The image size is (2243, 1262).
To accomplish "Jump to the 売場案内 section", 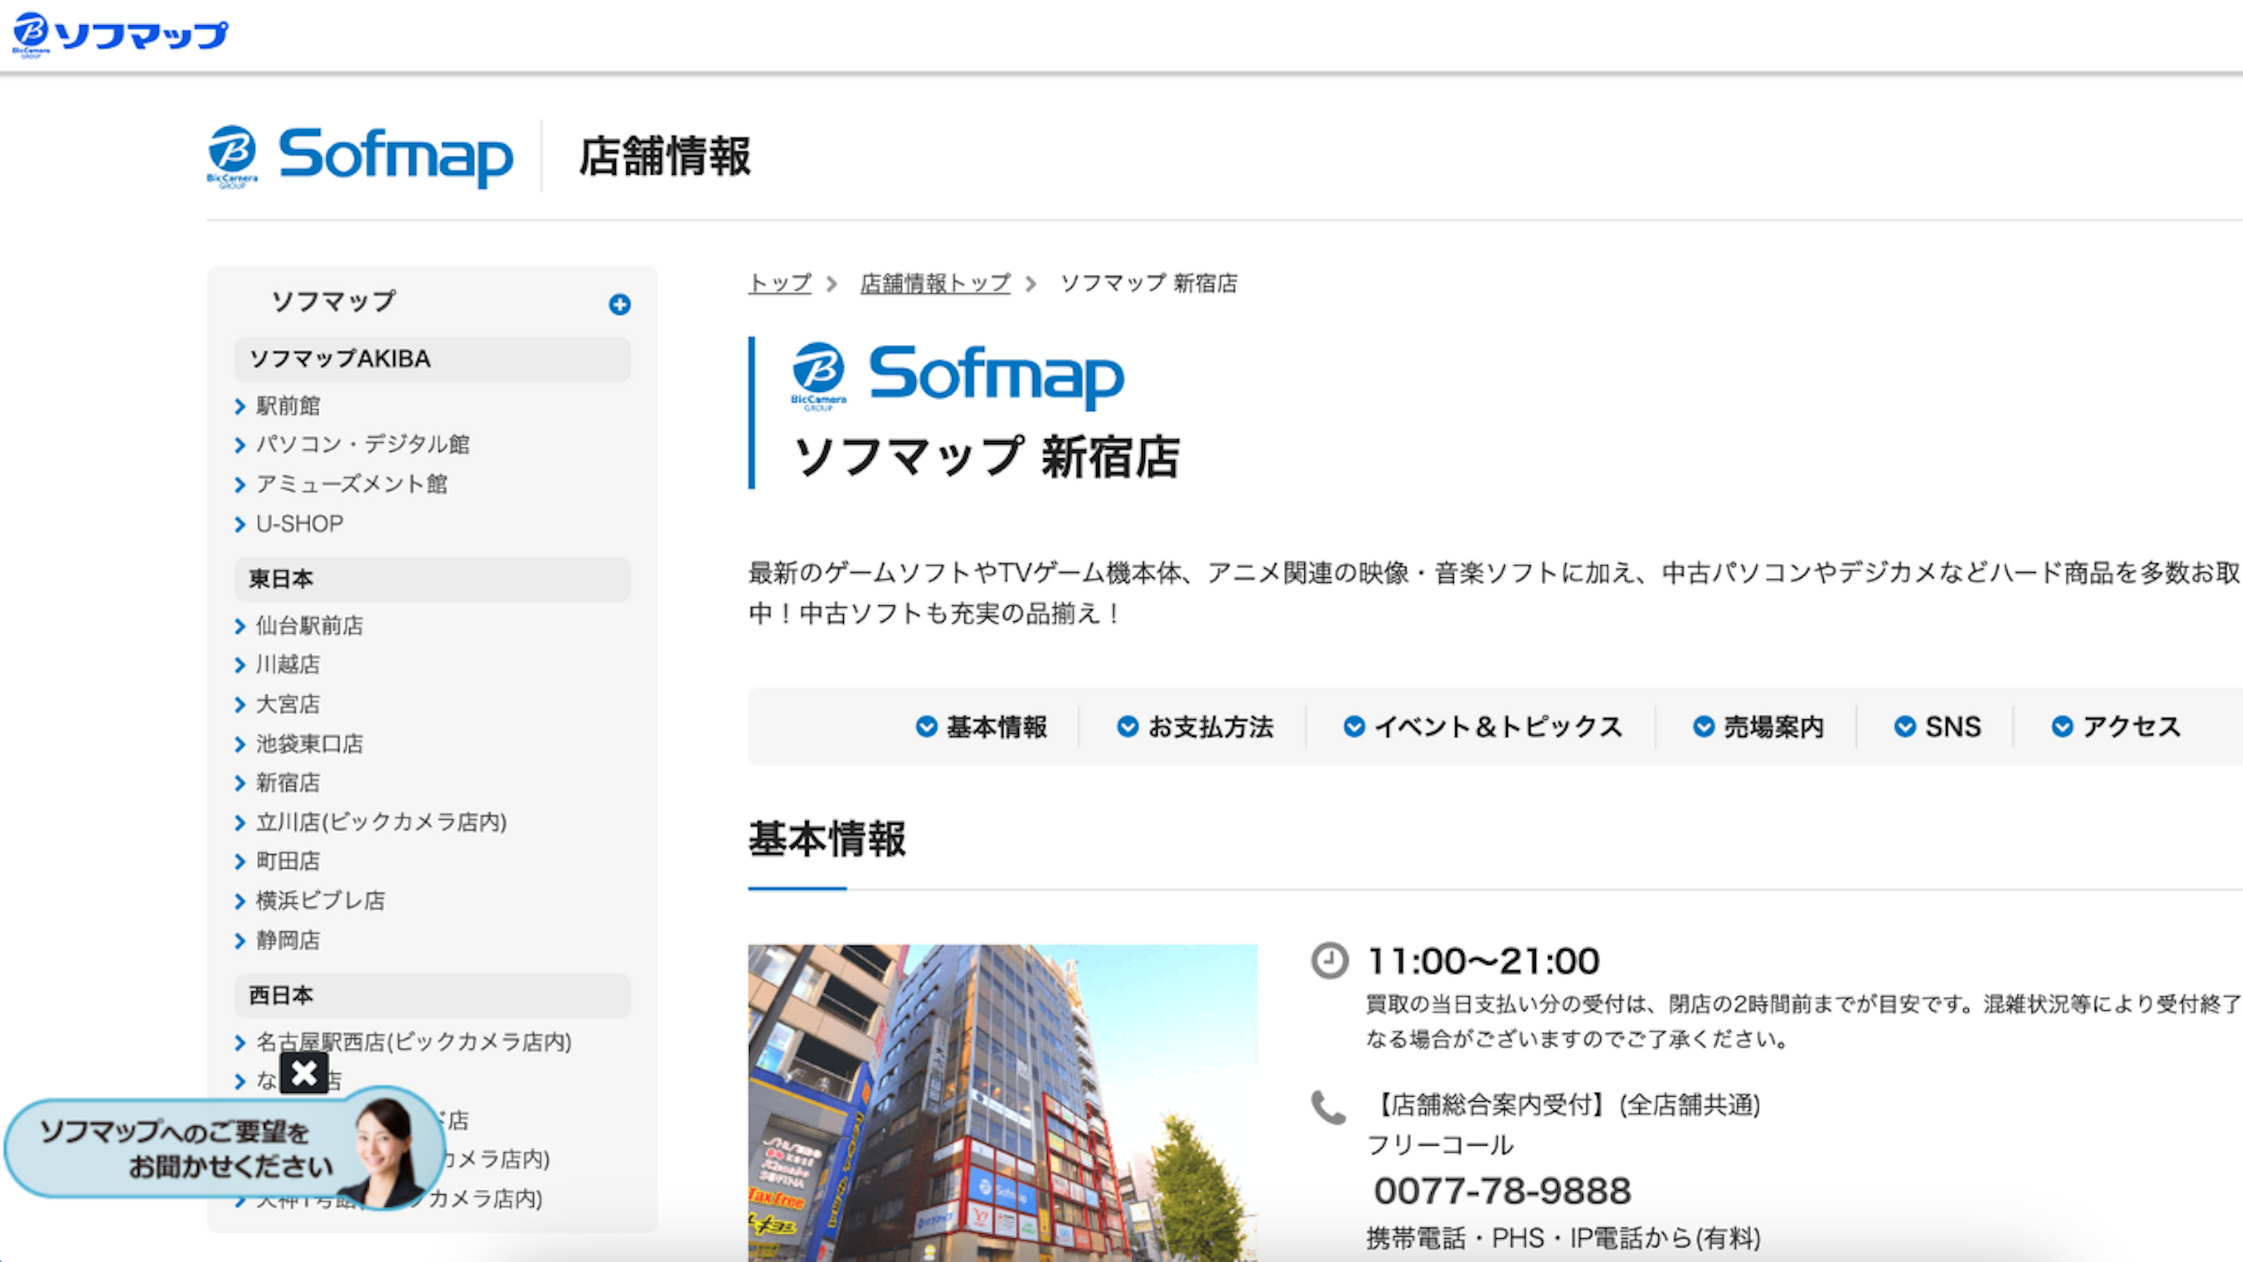I will 1758,726.
